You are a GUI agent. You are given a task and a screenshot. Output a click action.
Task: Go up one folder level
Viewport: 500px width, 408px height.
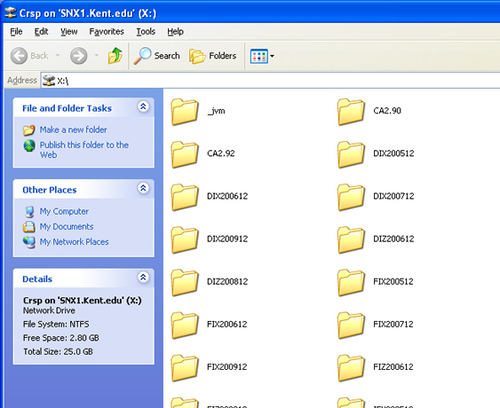coord(115,56)
